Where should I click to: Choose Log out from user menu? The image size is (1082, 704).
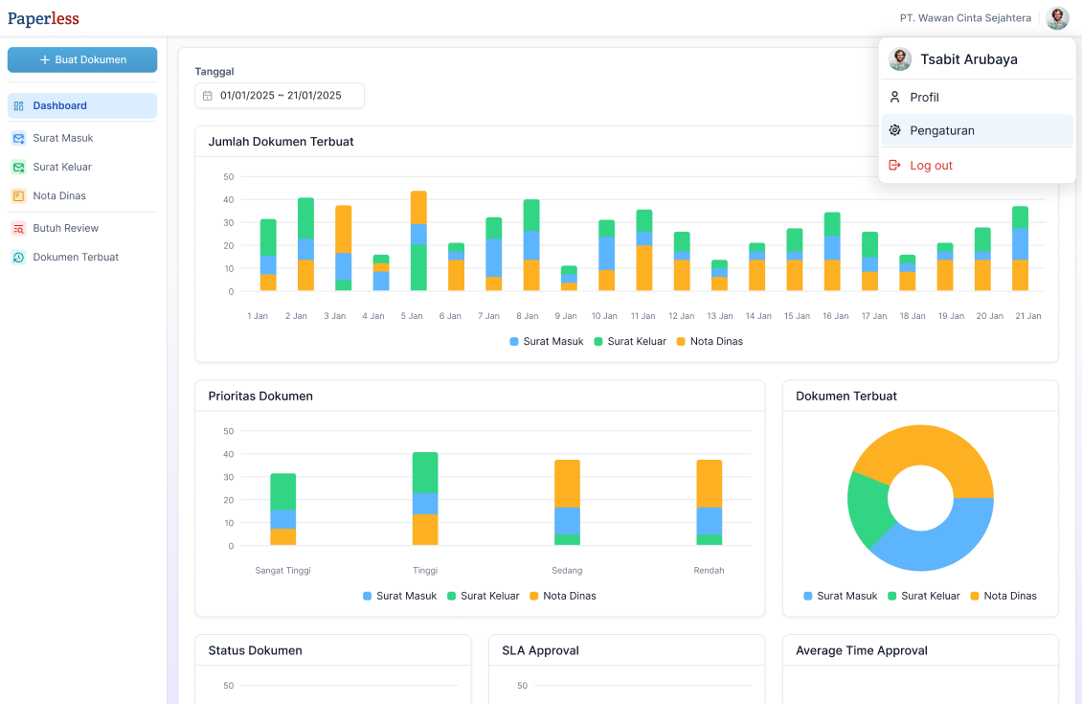pyautogui.click(x=977, y=165)
